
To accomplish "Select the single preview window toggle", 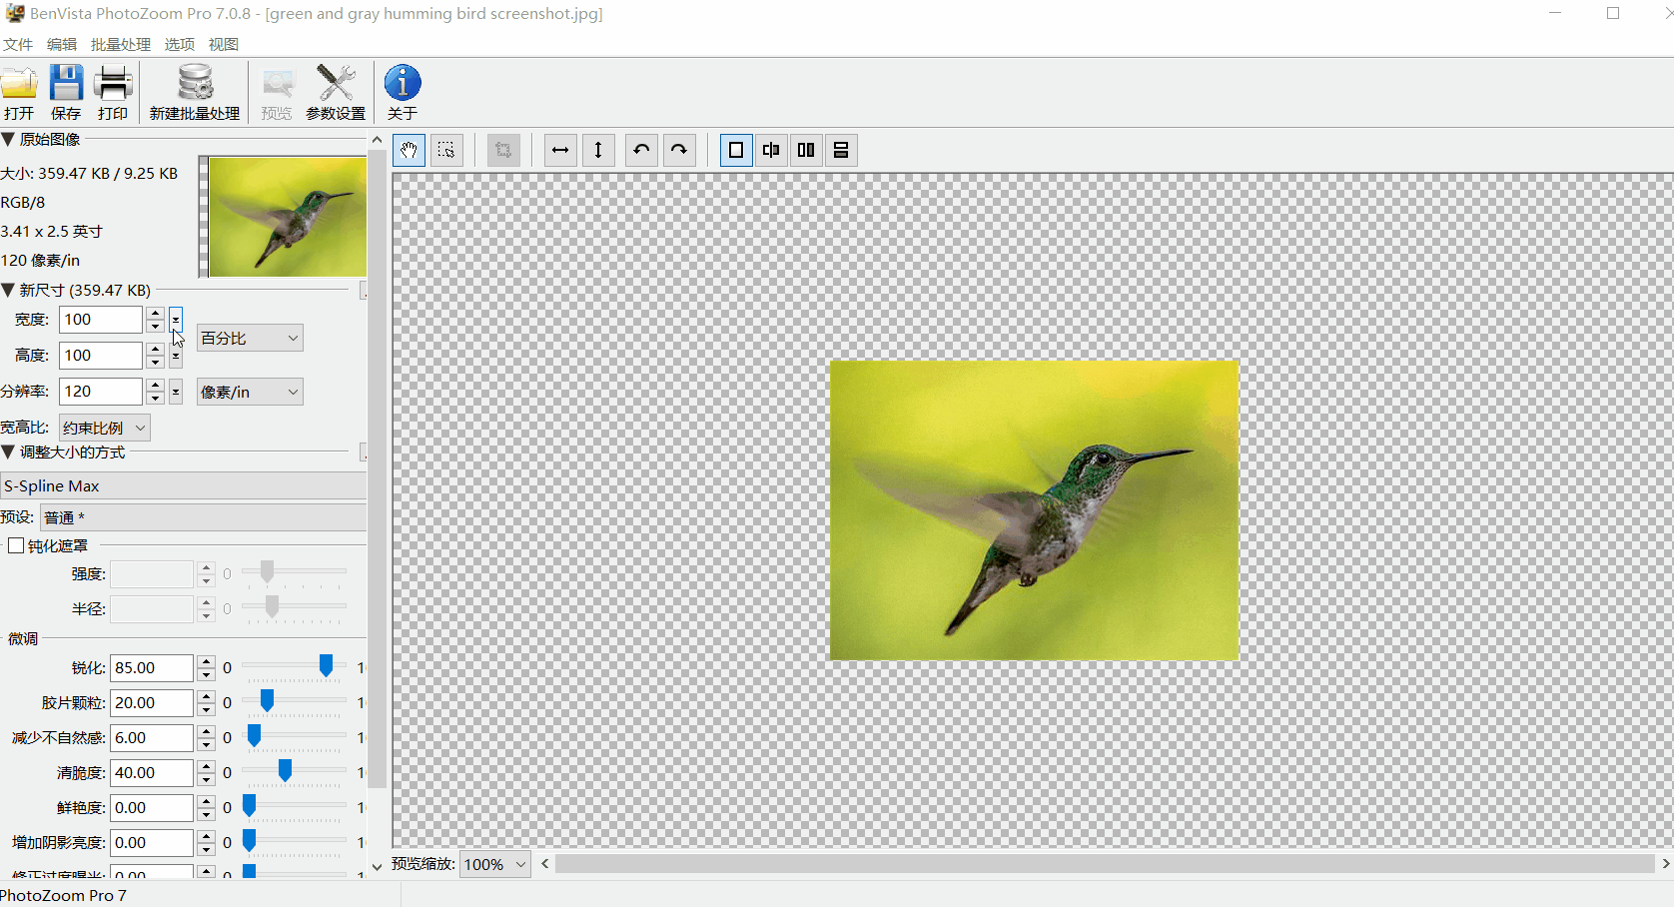I will point(736,150).
